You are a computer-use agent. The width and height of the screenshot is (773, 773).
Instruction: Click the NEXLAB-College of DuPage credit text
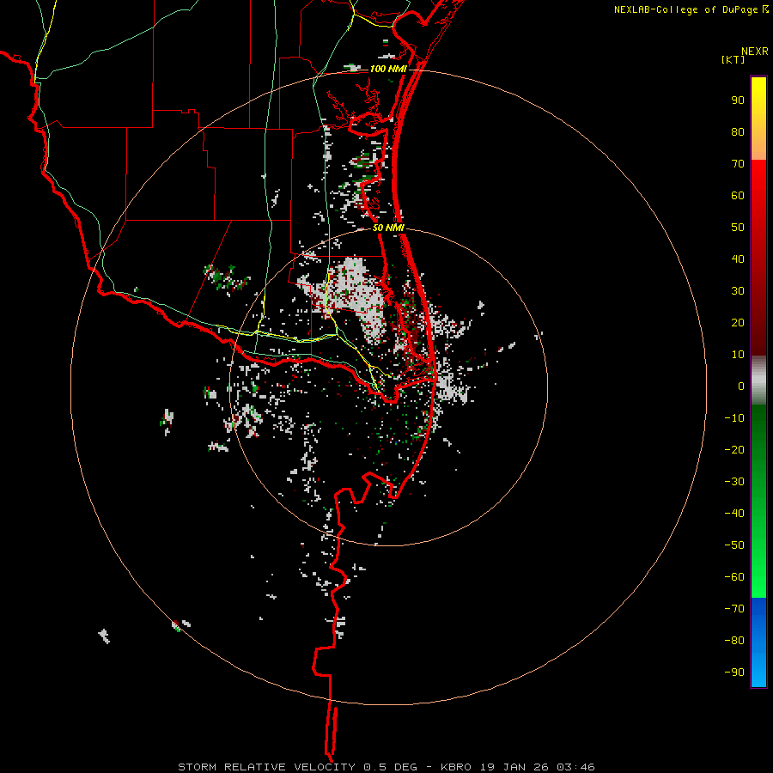(685, 9)
